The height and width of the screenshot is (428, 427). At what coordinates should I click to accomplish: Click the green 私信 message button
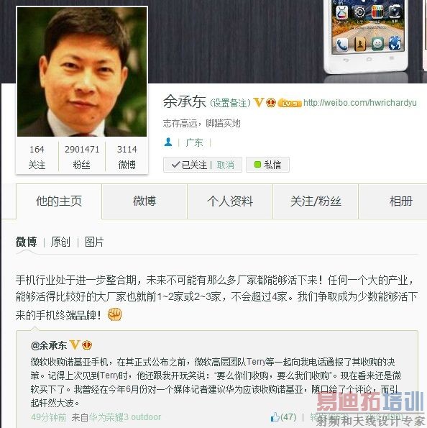pos(267,165)
